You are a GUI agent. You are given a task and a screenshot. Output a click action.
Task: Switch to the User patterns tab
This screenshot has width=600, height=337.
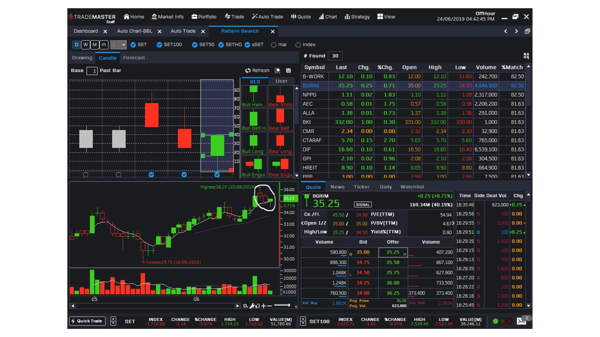[x=281, y=81]
